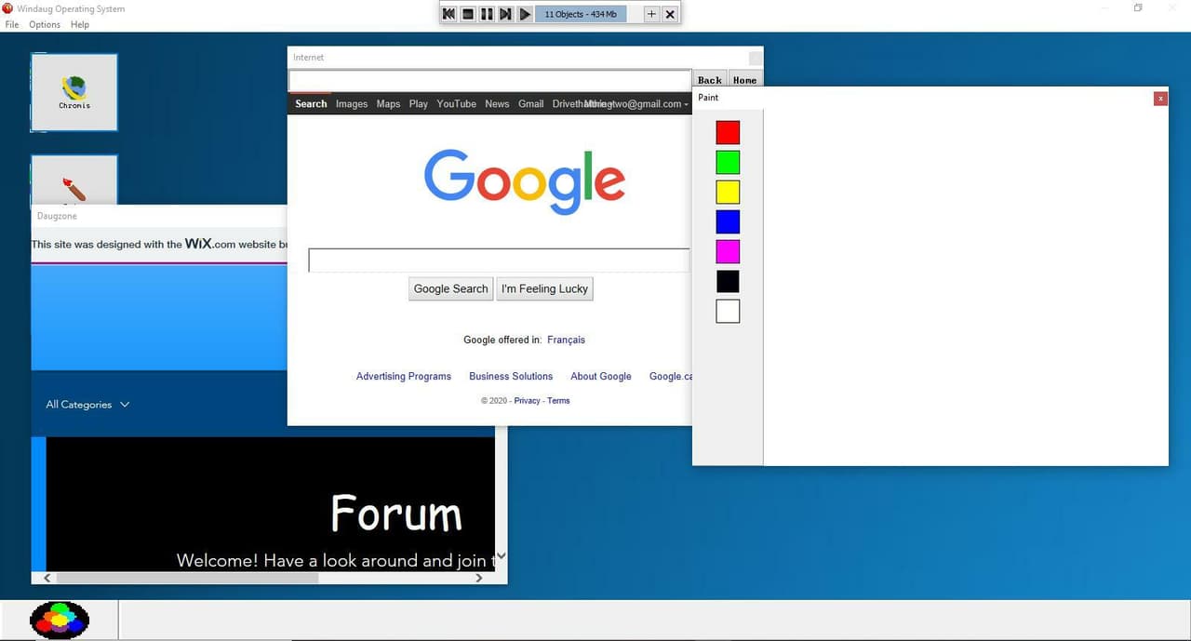The image size is (1191, 641).
Task: Click the right arrow on Daugzone horizontal scrollbar
Action: coord(479,578)
